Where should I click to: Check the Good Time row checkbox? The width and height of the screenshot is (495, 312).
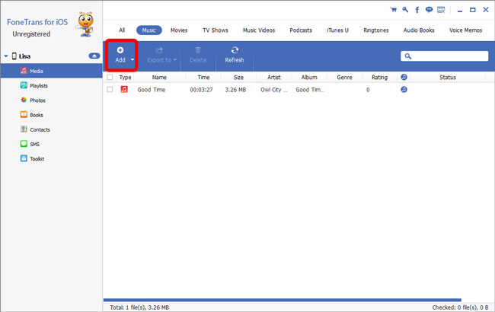pyautogui.click(x=110, y=90)
